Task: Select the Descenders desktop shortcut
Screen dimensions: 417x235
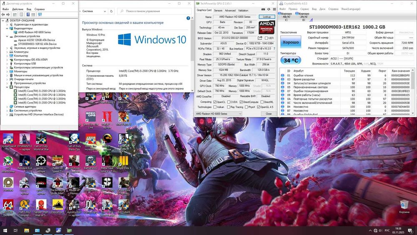Action: [58, 207]
